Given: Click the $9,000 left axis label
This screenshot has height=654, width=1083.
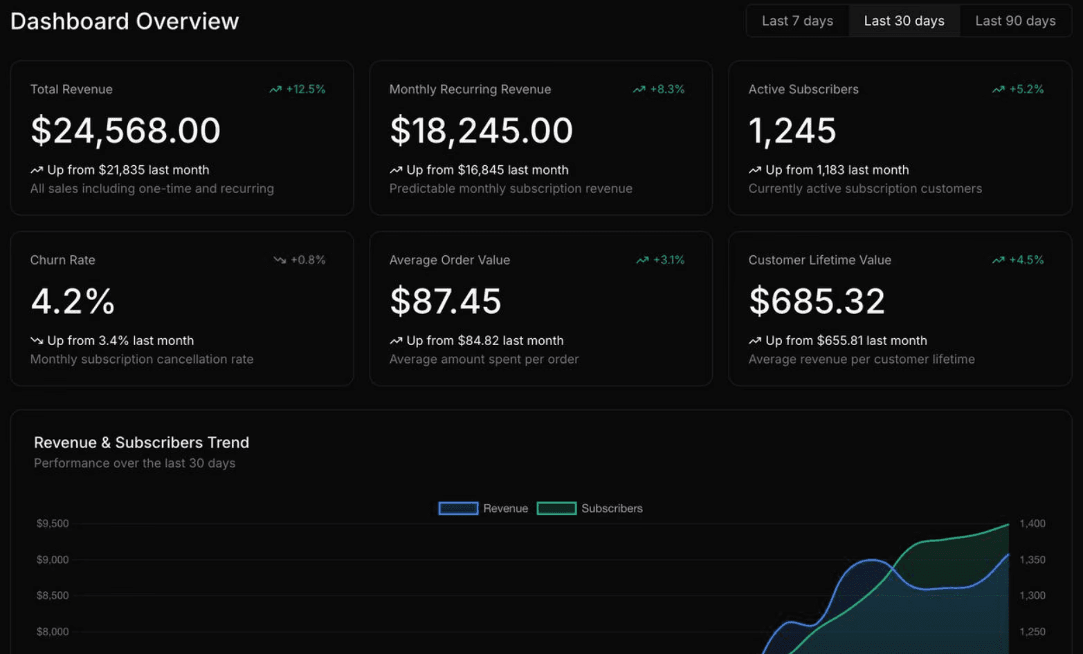Looking at the screenshot, I should coord(53,559).
